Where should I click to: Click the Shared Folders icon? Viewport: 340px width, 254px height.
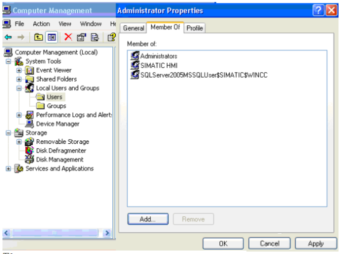pos(29,79)
